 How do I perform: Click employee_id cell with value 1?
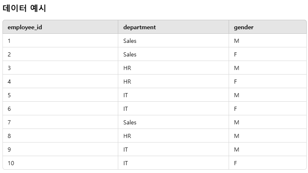(60, 40)
